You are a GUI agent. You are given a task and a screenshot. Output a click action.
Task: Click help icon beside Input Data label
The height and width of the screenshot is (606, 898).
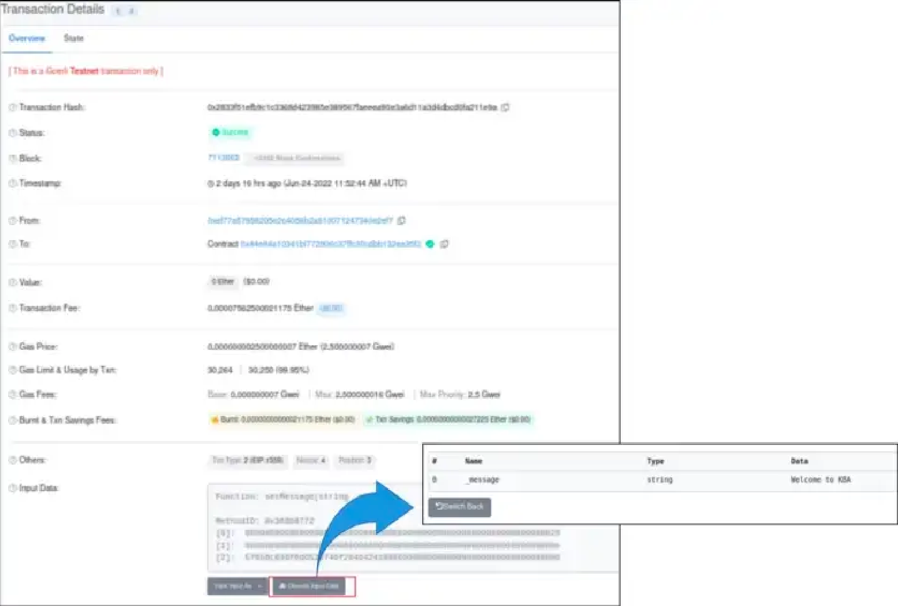[x=12, y=488]
